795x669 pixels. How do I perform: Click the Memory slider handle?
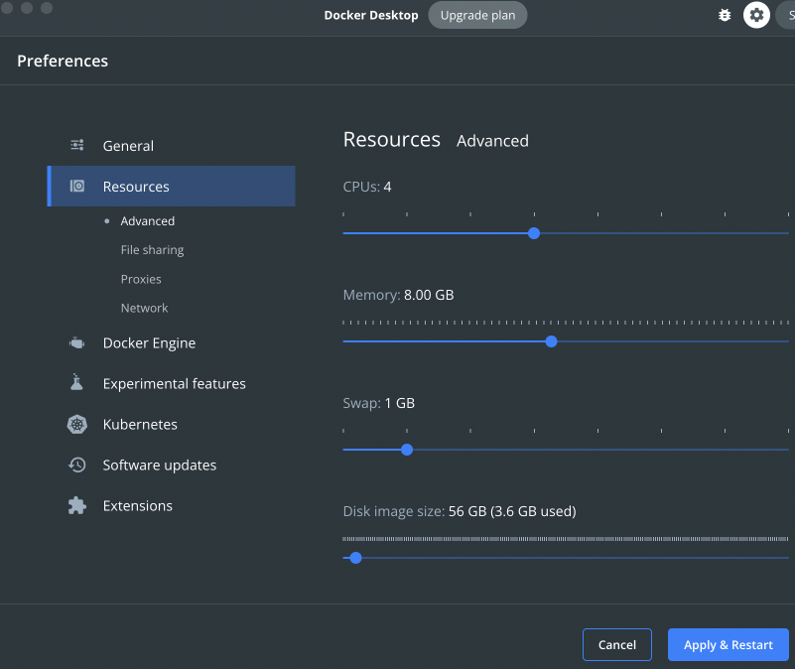(x=551, y=341)
